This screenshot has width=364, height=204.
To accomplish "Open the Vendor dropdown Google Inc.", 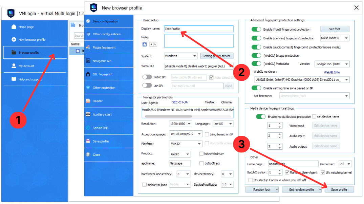I will pyautogui.click(x=332, y=64).
